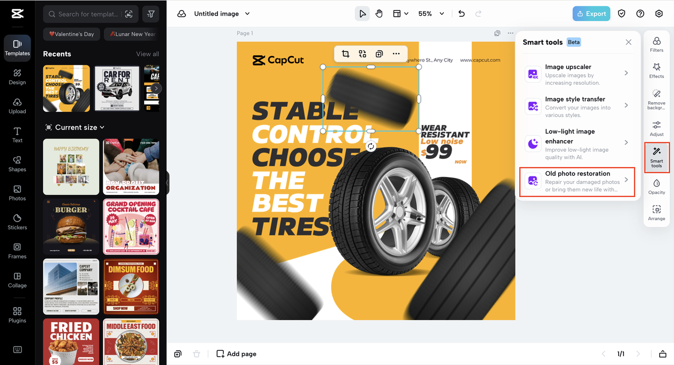Image resolution: width=674 pixels, height=365 pixels.
Task: Open the Frames panel
Action: (17, 251)
